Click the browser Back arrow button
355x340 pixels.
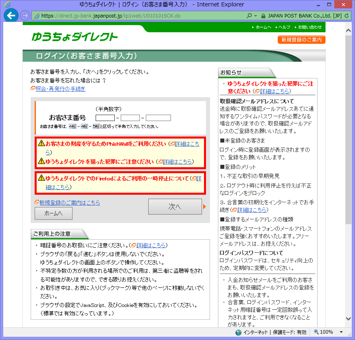click(11, 16)
